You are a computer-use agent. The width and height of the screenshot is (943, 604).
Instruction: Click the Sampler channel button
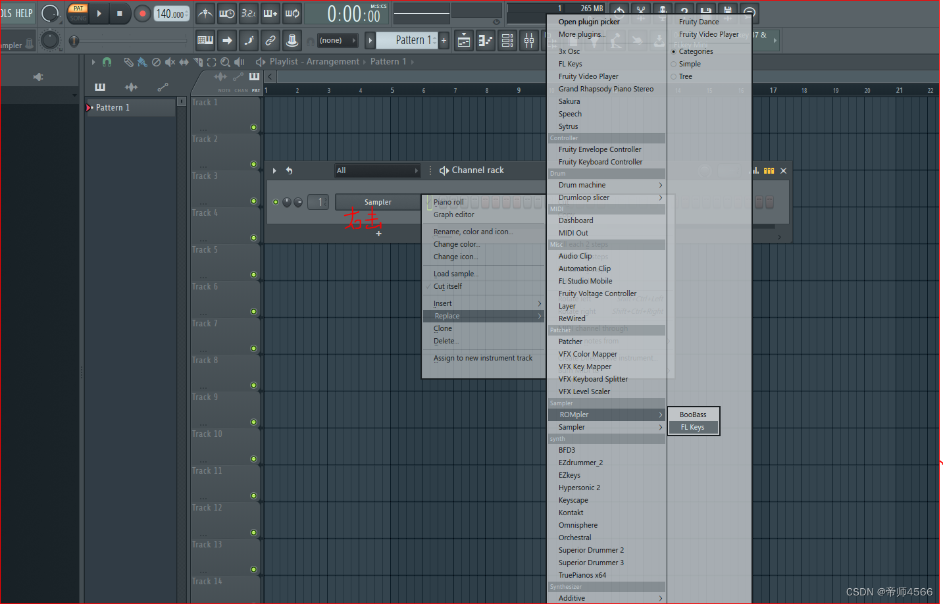point(378,202)
